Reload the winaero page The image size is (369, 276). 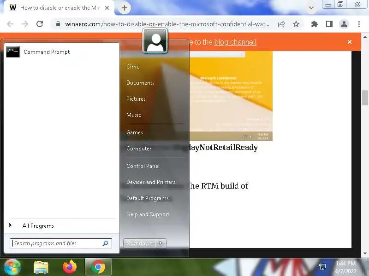click(40, 24)
